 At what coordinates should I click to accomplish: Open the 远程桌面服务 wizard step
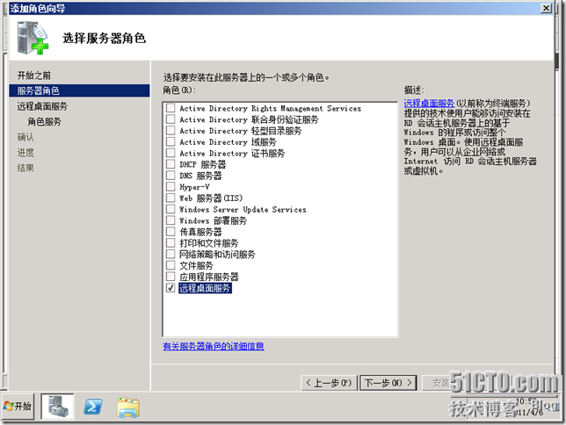[42, 106]
